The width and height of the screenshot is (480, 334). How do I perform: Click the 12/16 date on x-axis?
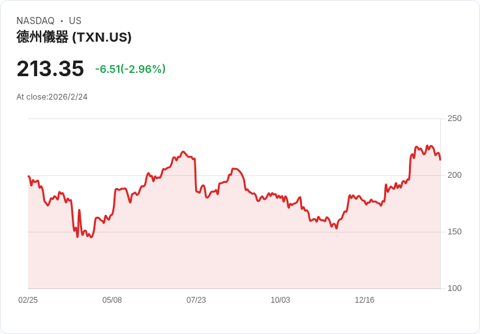point(365,300)
